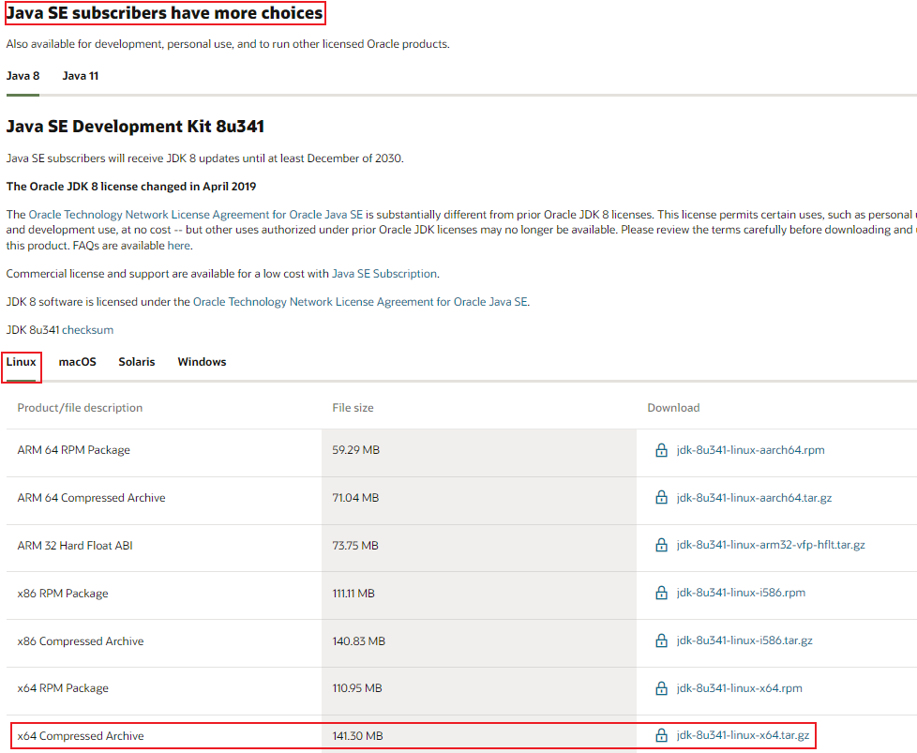Open the FAQs 'here' link
917x753 pixels.
pos(178,246)
